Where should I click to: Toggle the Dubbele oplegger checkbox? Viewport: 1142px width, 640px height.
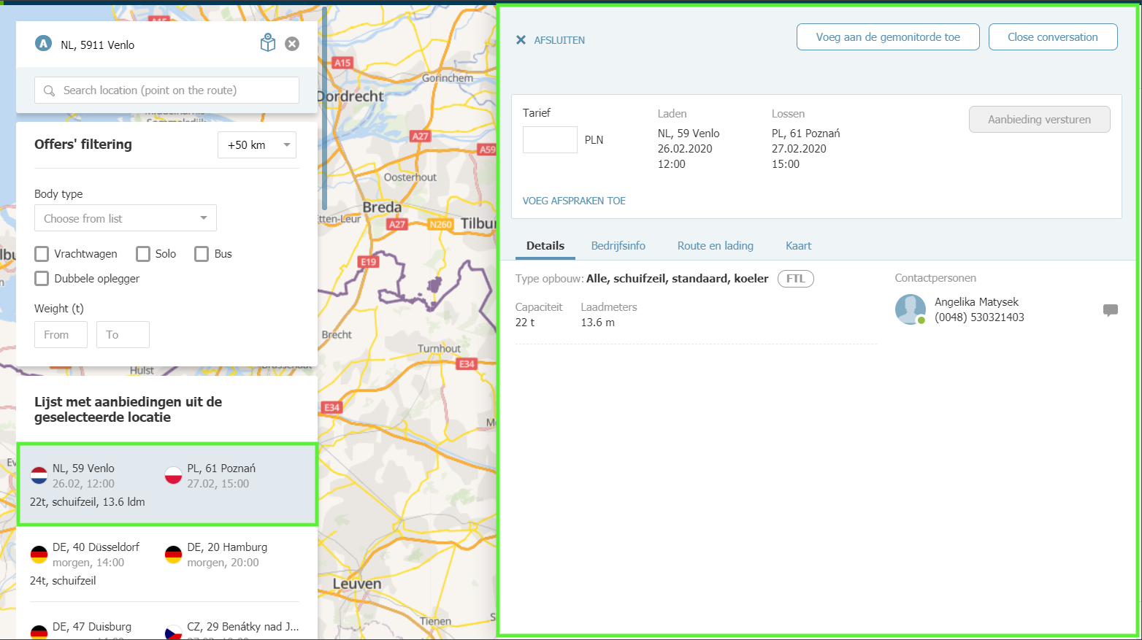coord(42,279)
